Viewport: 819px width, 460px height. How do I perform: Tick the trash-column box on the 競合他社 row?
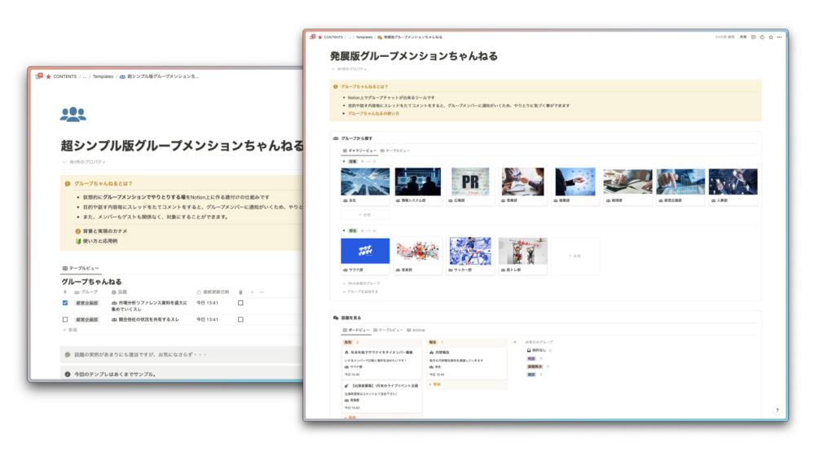240,319
